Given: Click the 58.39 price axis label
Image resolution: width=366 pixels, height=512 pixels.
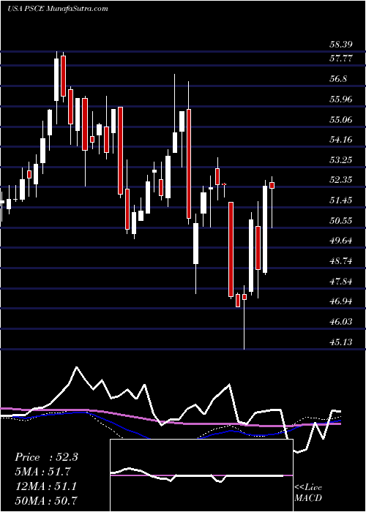Looking at the screenshot, I should (341, 45).
